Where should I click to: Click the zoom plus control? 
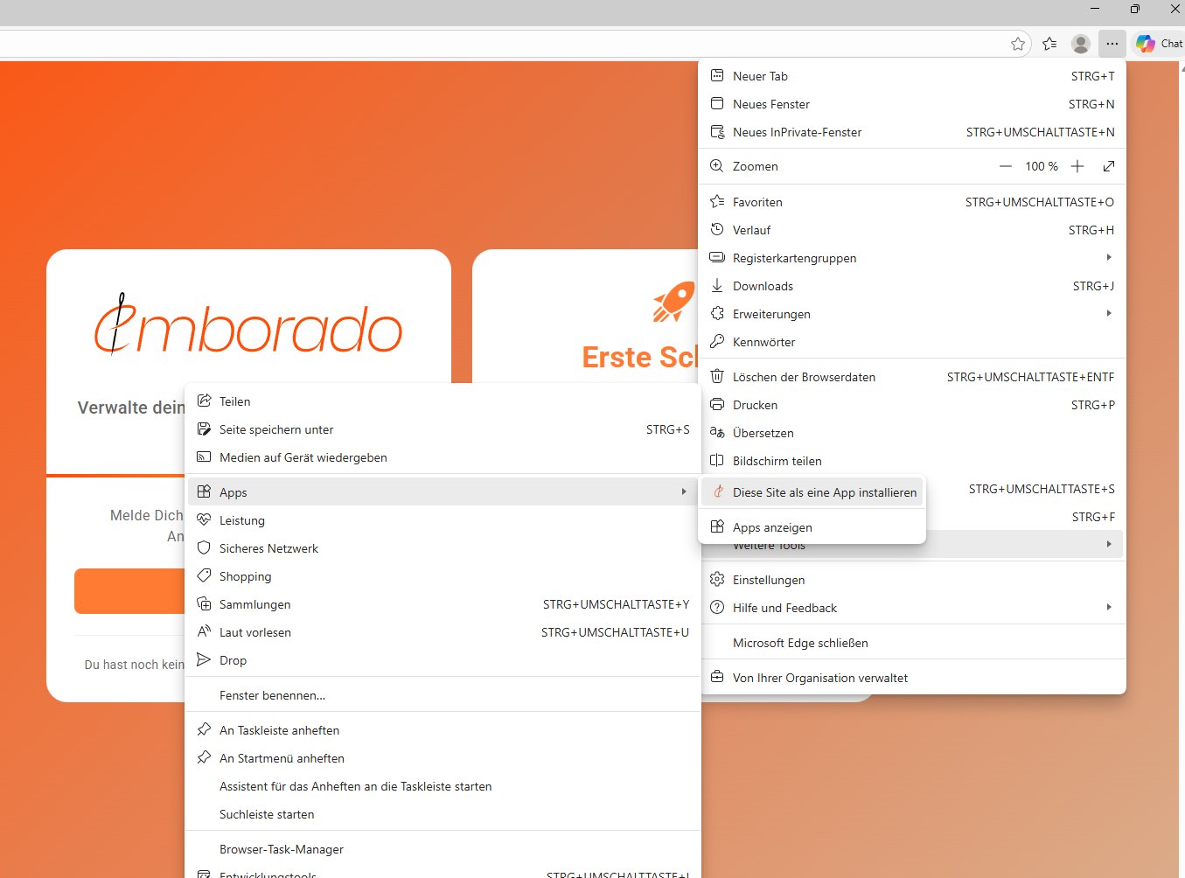[x=1077, y=166]
